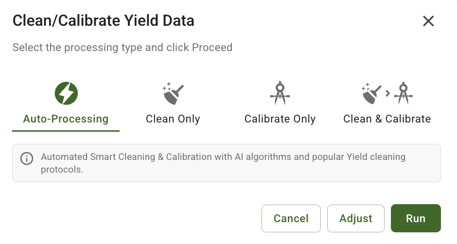Click the compass in Clean & Calibrate icon
This screenshot has height=244, width=457.
click(x=404, y=93)
